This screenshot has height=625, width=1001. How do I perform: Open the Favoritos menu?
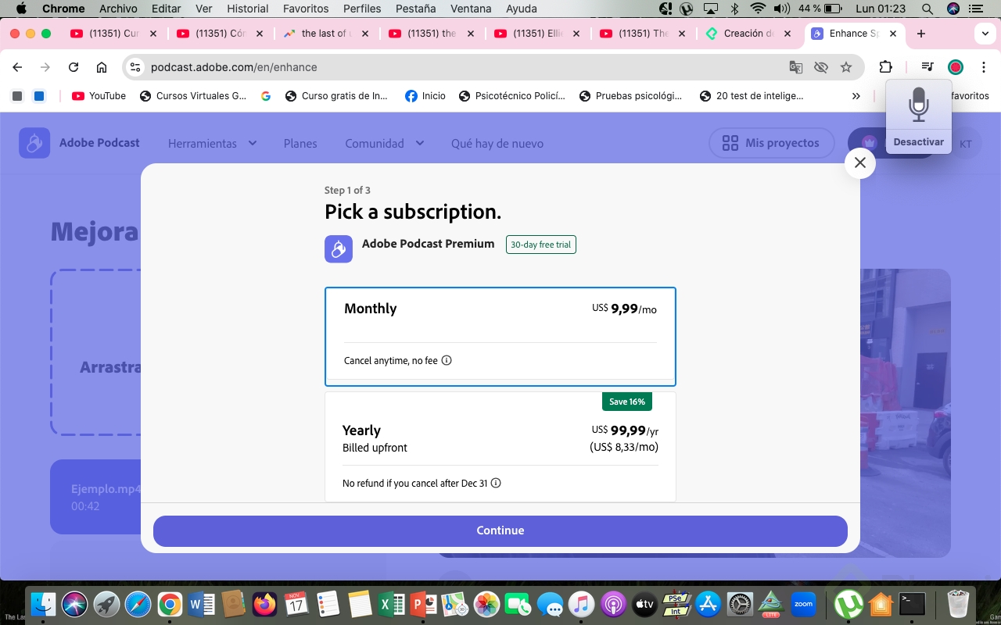[x=306, y=9]
